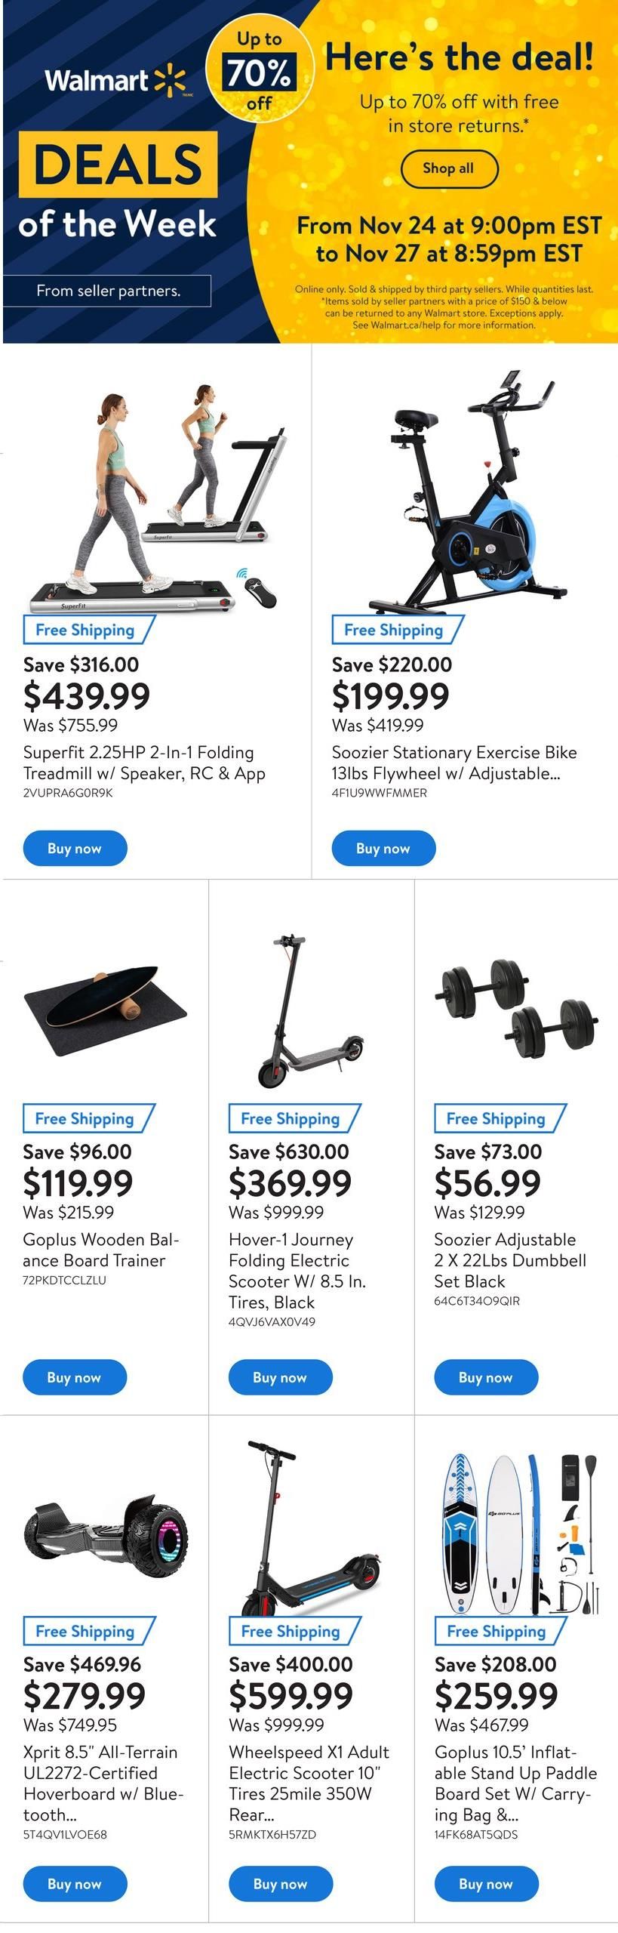Buy the Xprit All-Terrain Hoverboard now
Image resolution: width=618 pixels, height=1933 pixels.
point(75,1884)
